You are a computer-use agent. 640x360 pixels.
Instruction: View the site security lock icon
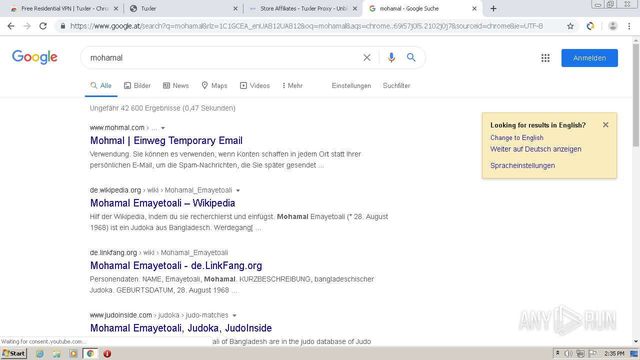(x=63, y=26)
